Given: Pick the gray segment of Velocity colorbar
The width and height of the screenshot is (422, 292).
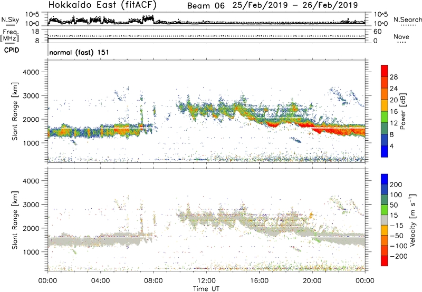Looking at the screenshot, I should click(x=385, y=220).
